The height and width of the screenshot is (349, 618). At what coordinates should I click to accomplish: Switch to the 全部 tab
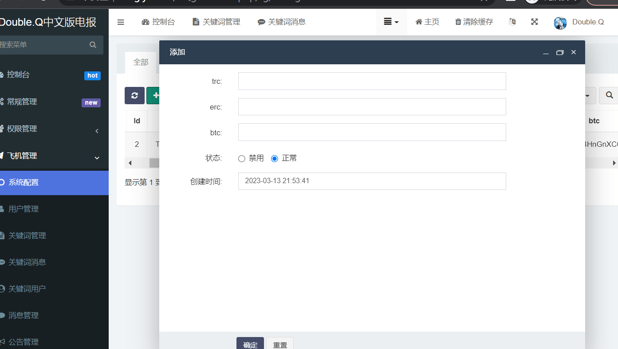click(x=141, y=63)
